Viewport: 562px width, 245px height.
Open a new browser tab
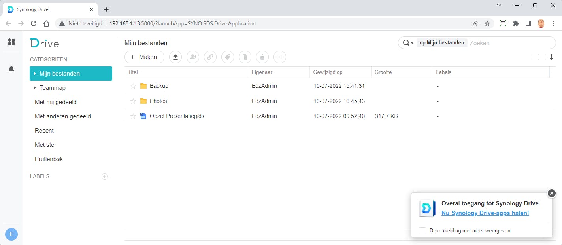coord(106,9)
